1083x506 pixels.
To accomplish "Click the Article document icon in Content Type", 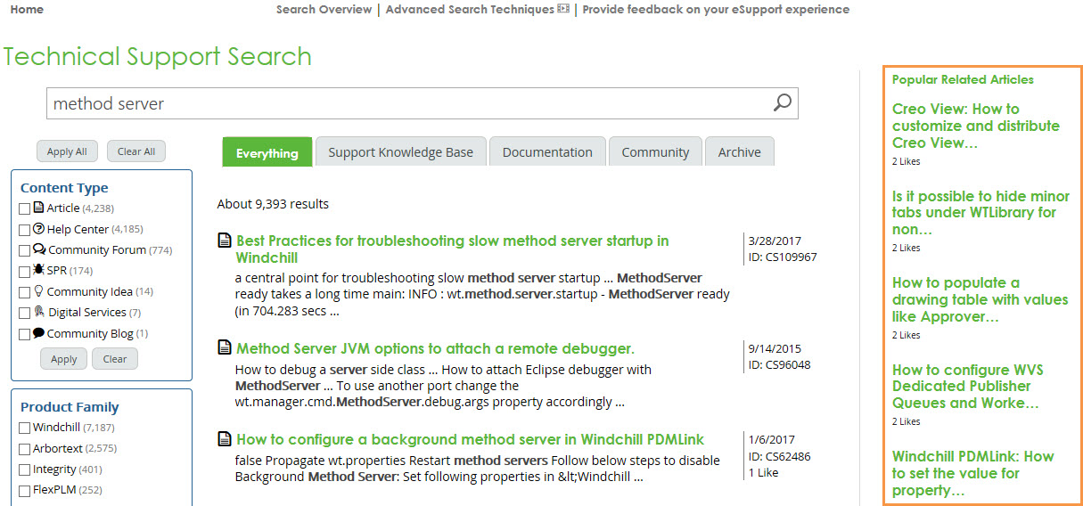I will [x=38, y=208].
